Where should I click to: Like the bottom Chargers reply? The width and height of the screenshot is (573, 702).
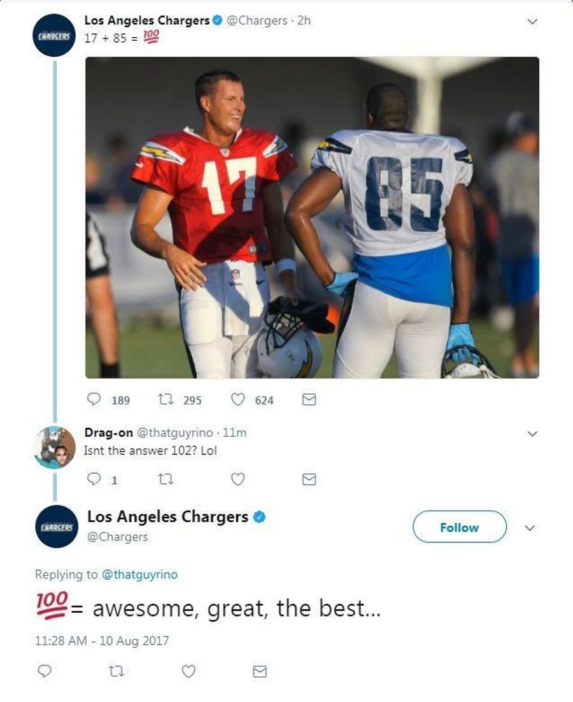point(188,671)
